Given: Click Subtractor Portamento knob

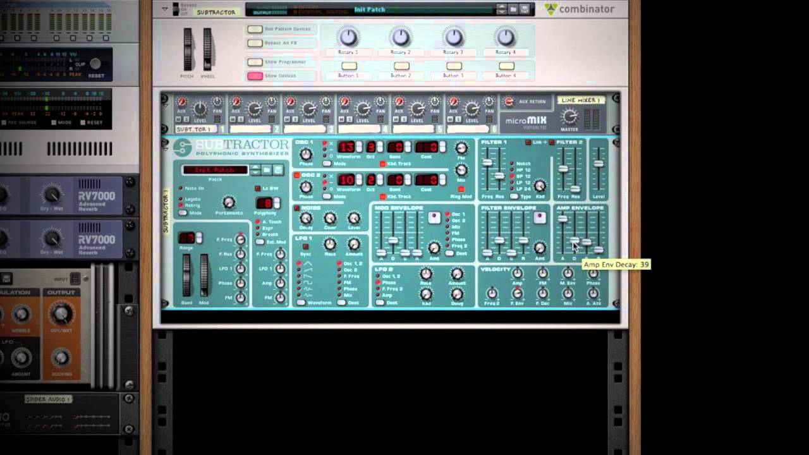Looking at the screenshot, I should tap(229, 202).
